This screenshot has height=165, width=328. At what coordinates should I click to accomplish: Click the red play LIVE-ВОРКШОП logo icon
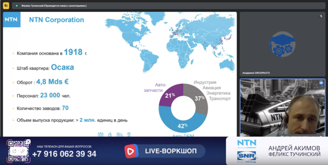(131, 151)
